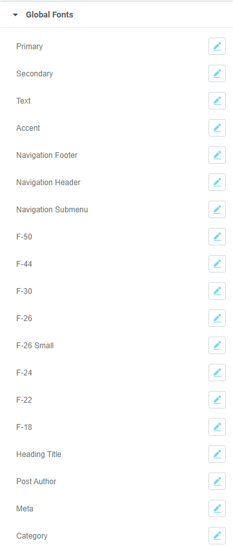The height and width of the screenshot is (547, 233).
Task: Edit Heading Title font typography
Action: (x=217, y=454)
